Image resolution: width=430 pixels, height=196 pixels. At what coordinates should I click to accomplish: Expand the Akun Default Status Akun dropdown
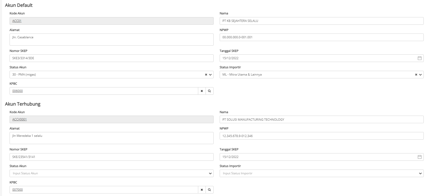pyautogui.click(x=210, y=75)
